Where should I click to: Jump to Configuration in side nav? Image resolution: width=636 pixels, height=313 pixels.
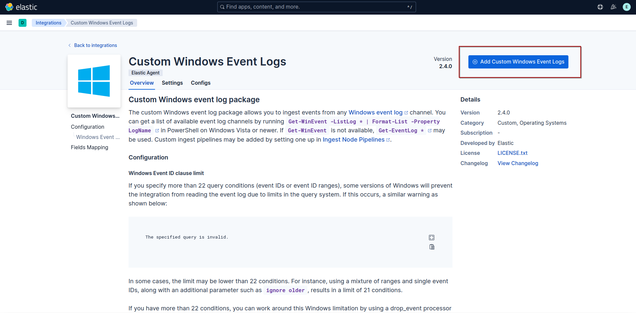(87, 127)
